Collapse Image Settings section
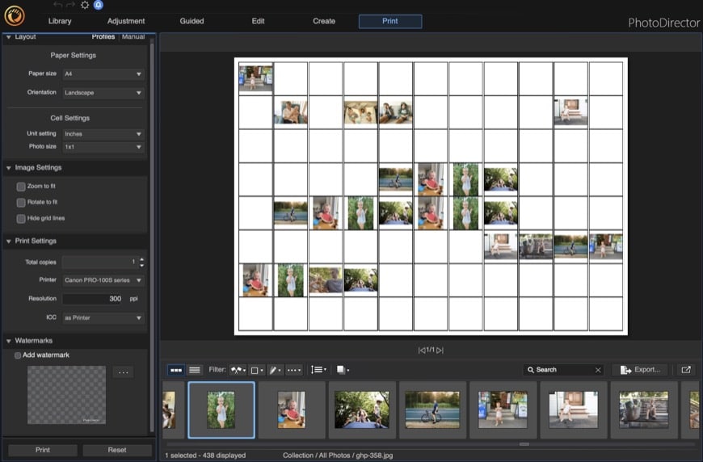 (9, 168)
